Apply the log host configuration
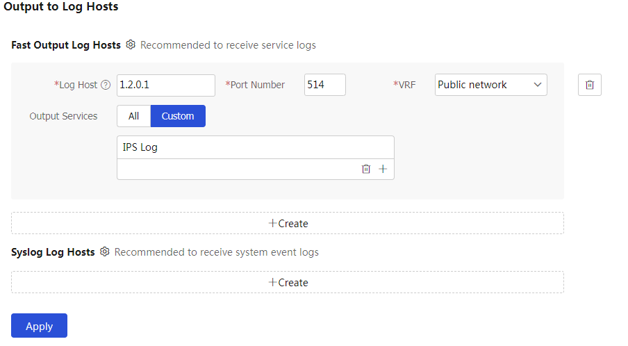The width and height of the screenshot is (628, 346). coord(39,326)
